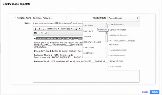Screen dimensions: 162x95
Task: Click scroll up arrow in attribute submenu
Action: [107, 23]
